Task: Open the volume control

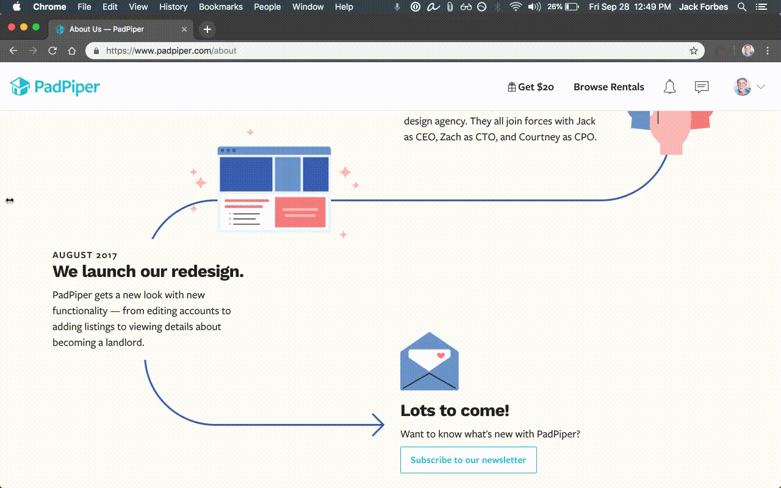Action: tap(534, 7)
